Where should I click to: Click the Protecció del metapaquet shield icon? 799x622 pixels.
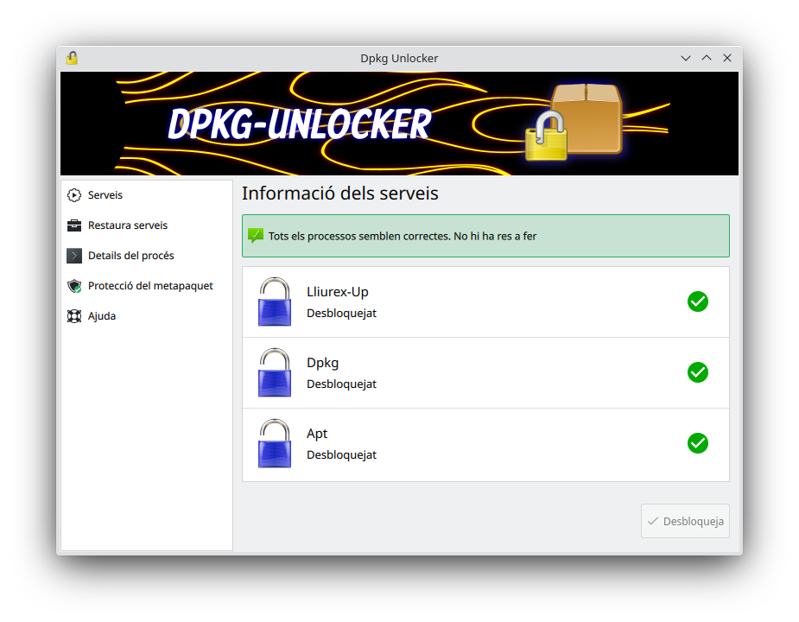(x=74, y=286)
